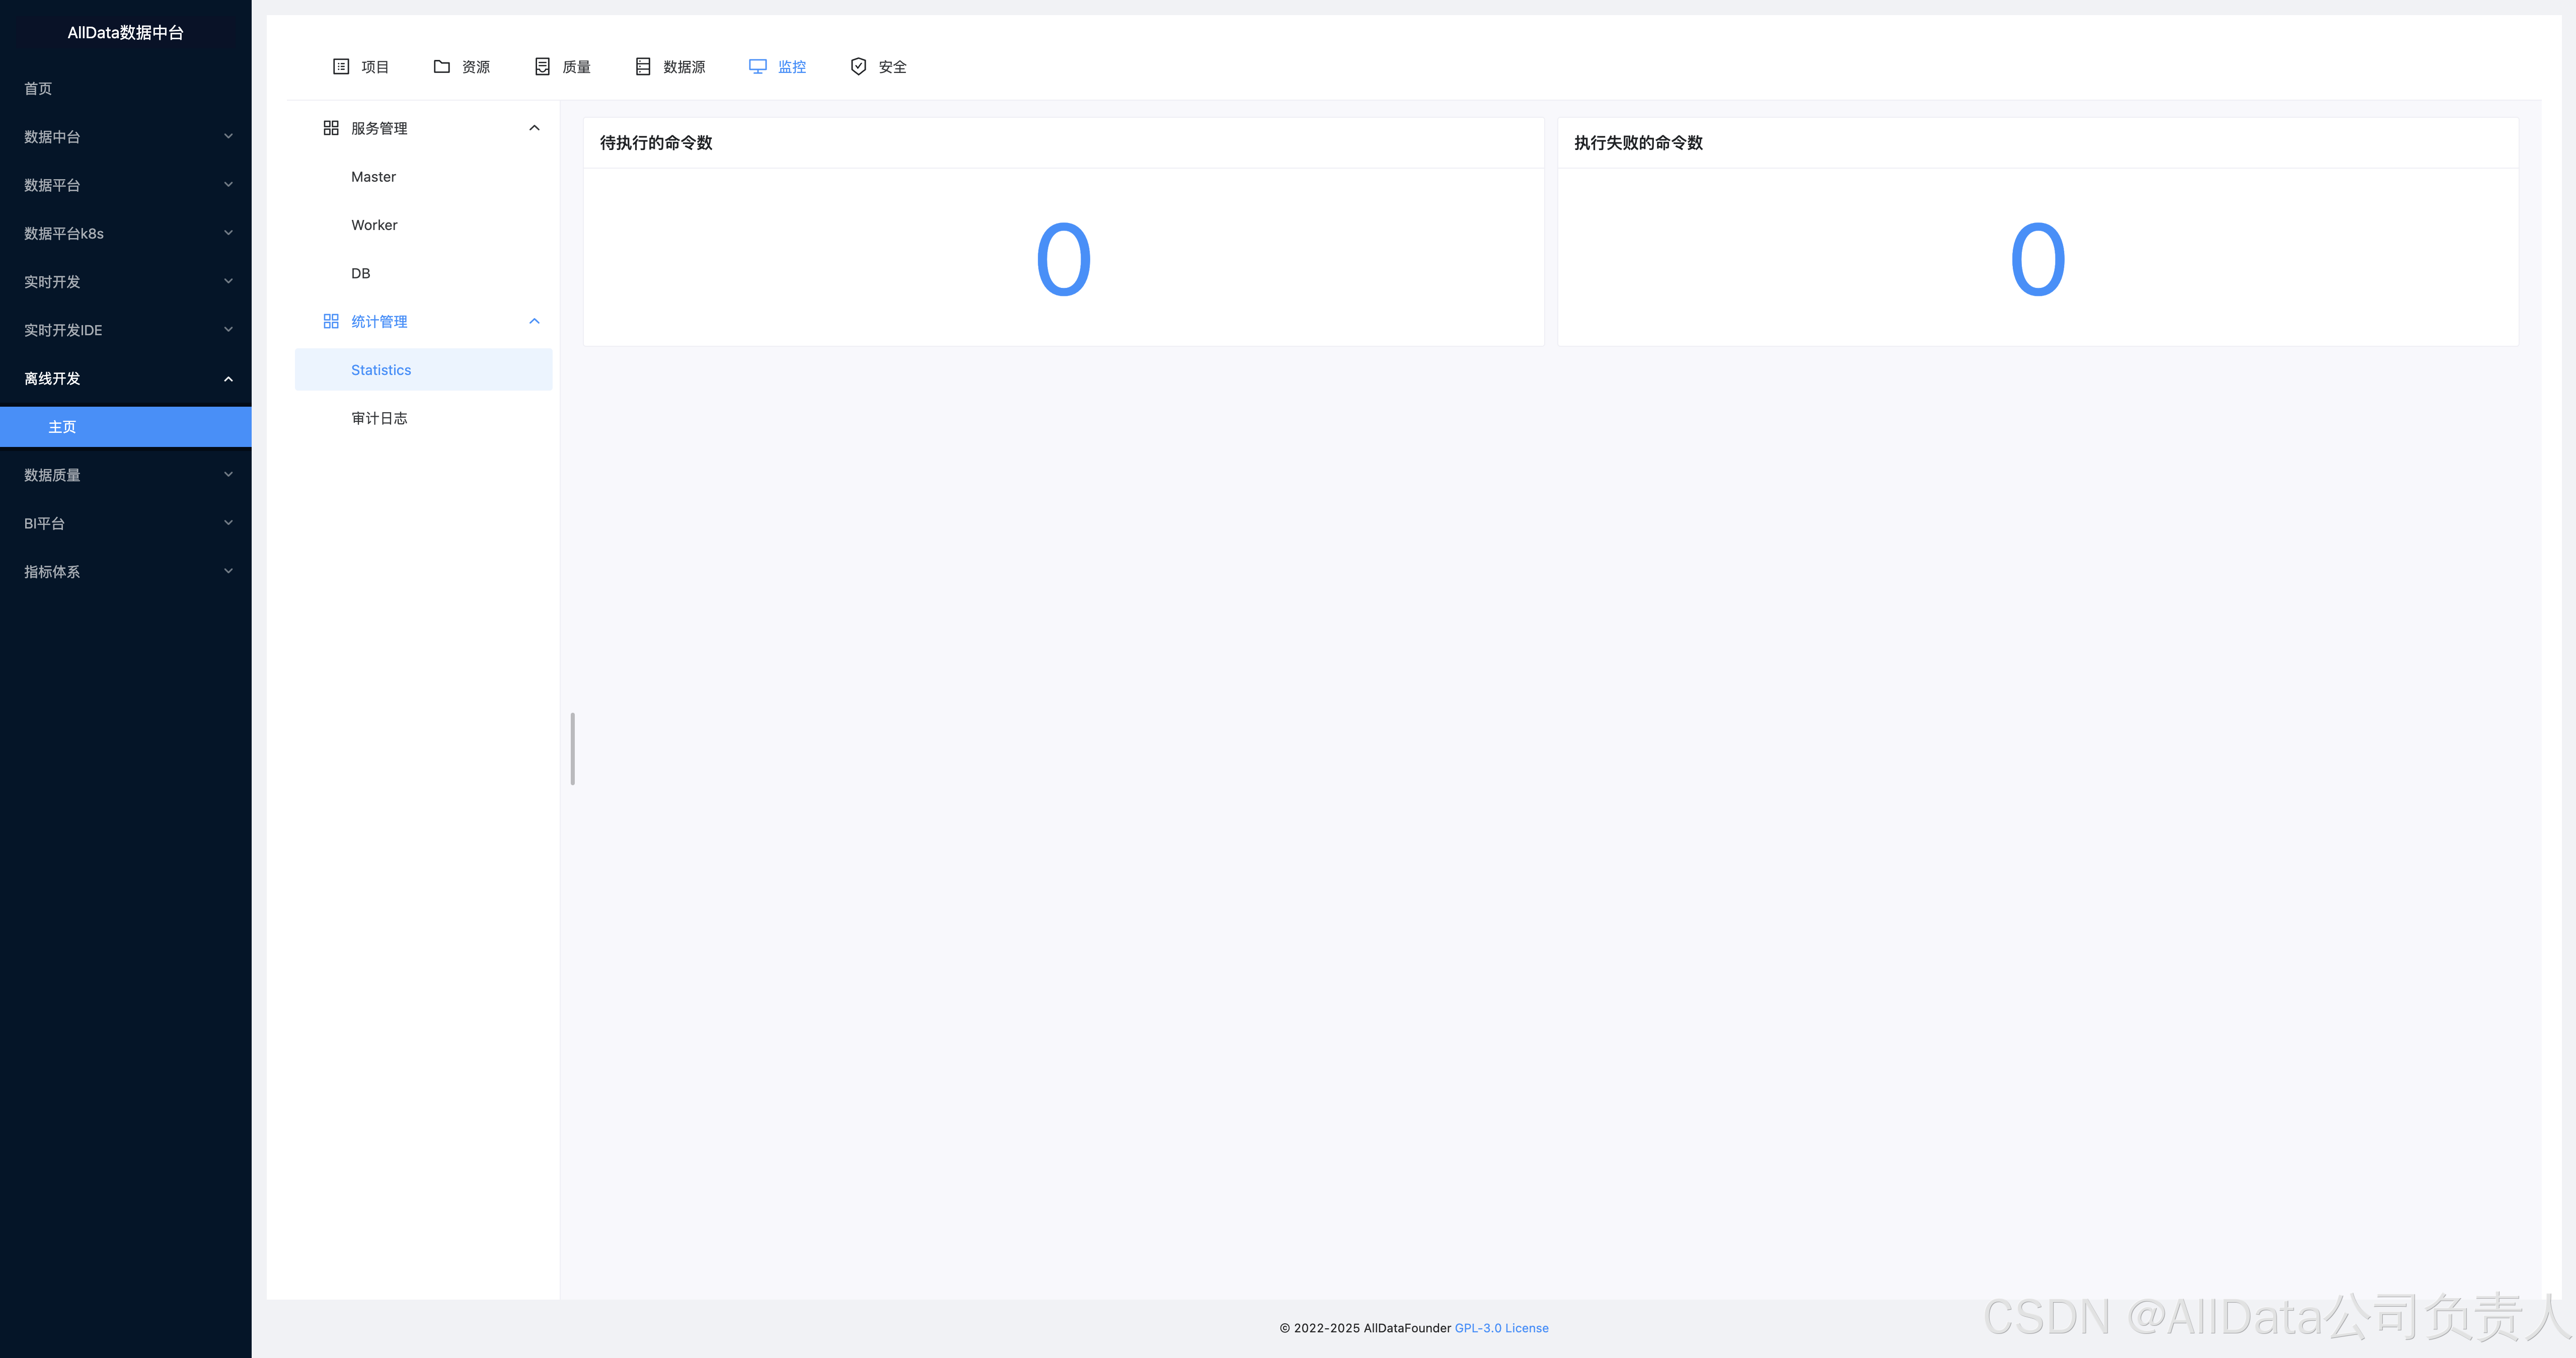Screen dimensions: 2576x1358
Task: Click the 安全 shield icon
Action: tap(858, 66)
